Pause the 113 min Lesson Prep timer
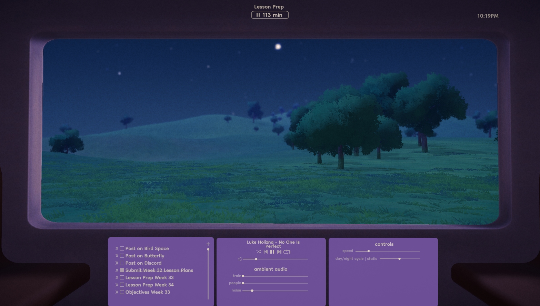Image resolution: width=540 pixels, height=306 pixels. 258,15
